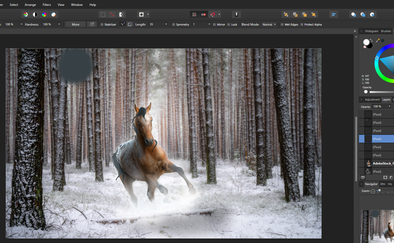Screen dimensions: 394x243
Task: Switch to the Navigator tab
Action: click(x=371, y=184)
